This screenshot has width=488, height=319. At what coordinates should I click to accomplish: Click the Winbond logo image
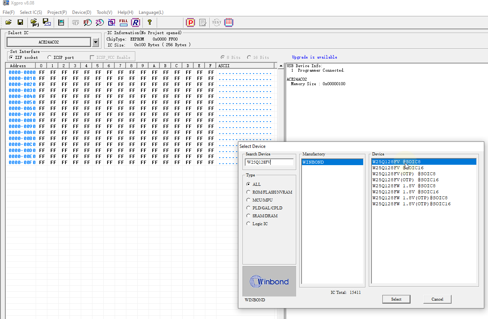coord(269,281)
